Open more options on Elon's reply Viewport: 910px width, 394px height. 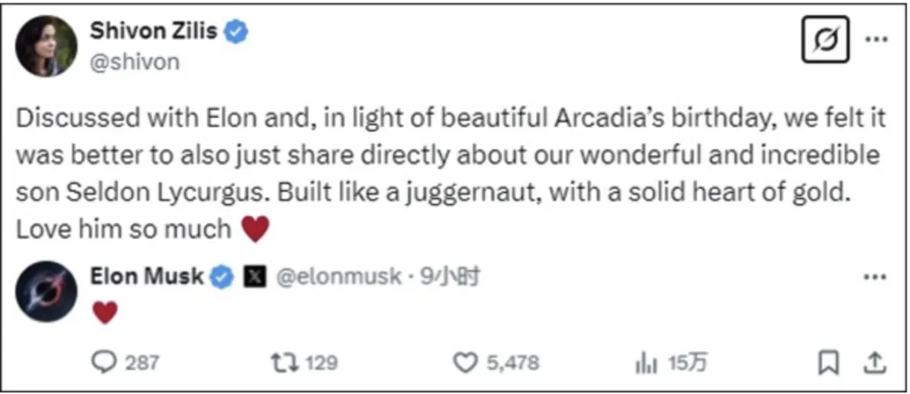[x=876, y=277]
